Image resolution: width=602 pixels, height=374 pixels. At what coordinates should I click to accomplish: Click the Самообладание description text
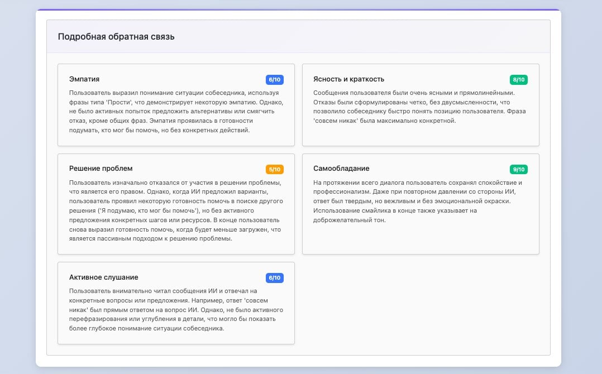(418, 201)
